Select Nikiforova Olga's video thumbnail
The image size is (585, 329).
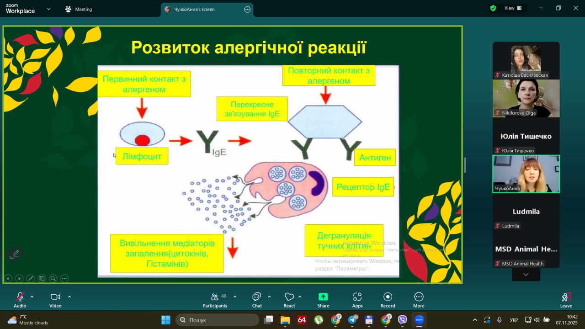(x=526, y=98)
